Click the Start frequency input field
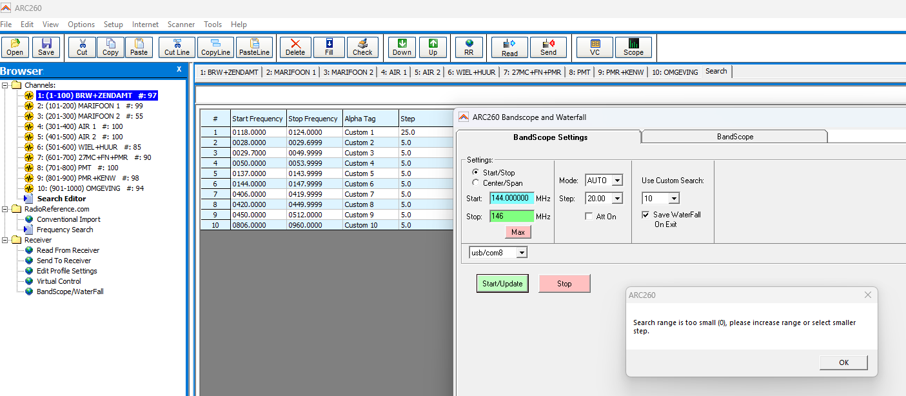This screenshot has height=396, width=906. (512, 199)
